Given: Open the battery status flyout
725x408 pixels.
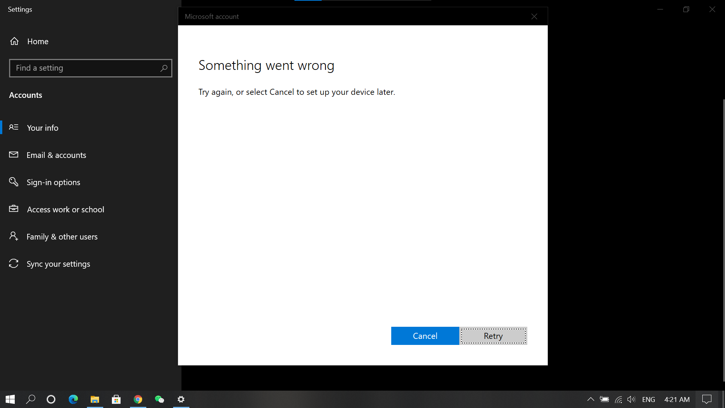Looking at the screenshot, I should [x=604, y=399].
